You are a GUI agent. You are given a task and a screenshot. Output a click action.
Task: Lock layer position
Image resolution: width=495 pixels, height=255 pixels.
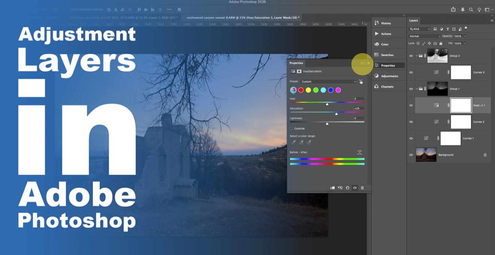click(429, 43)
